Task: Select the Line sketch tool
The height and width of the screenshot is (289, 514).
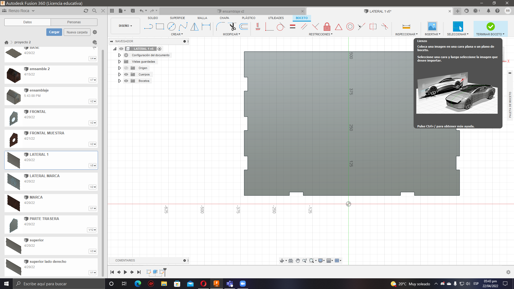Action: (x=148, y=26)
